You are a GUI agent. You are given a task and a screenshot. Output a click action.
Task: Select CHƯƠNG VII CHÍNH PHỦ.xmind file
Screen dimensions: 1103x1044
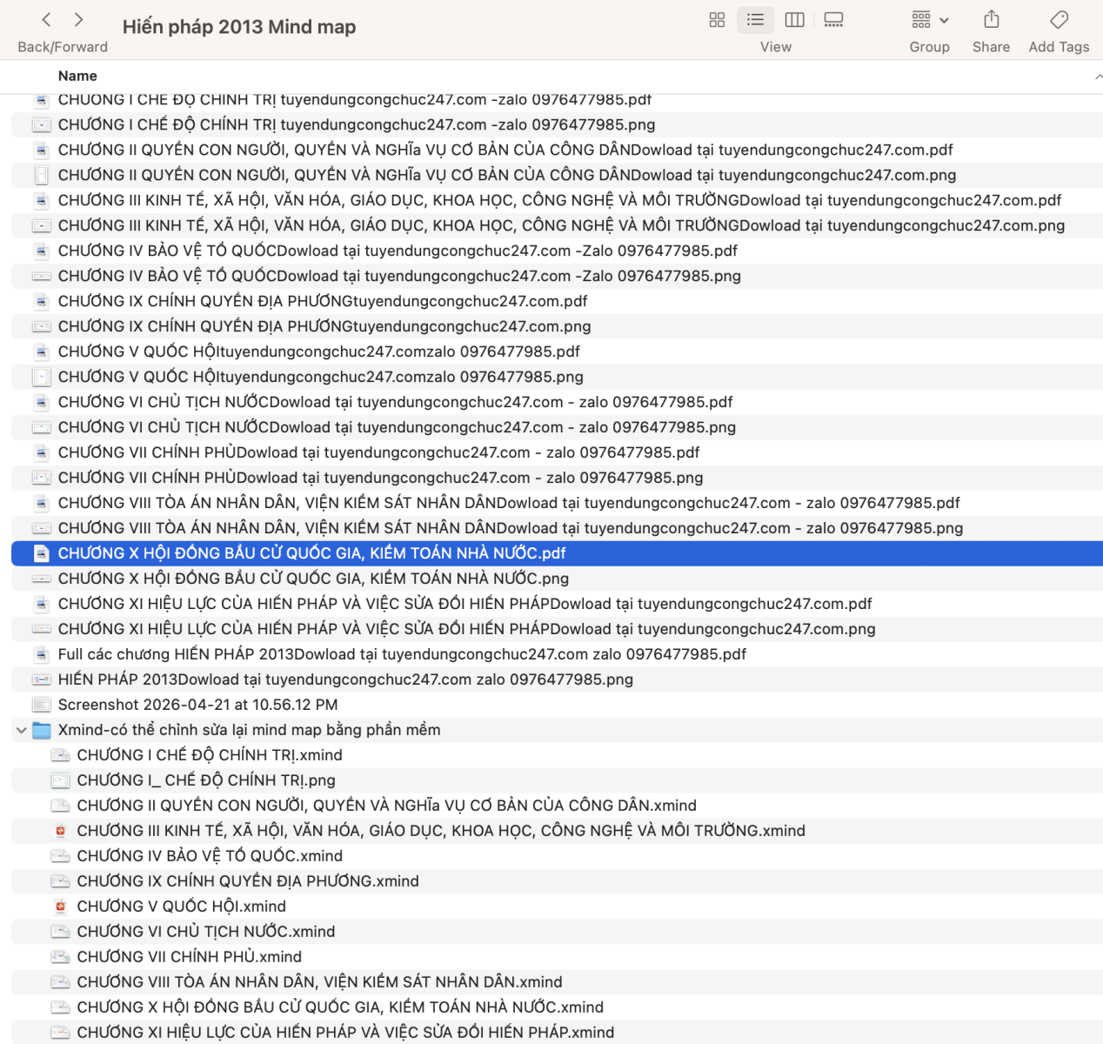tap(189, 957)
